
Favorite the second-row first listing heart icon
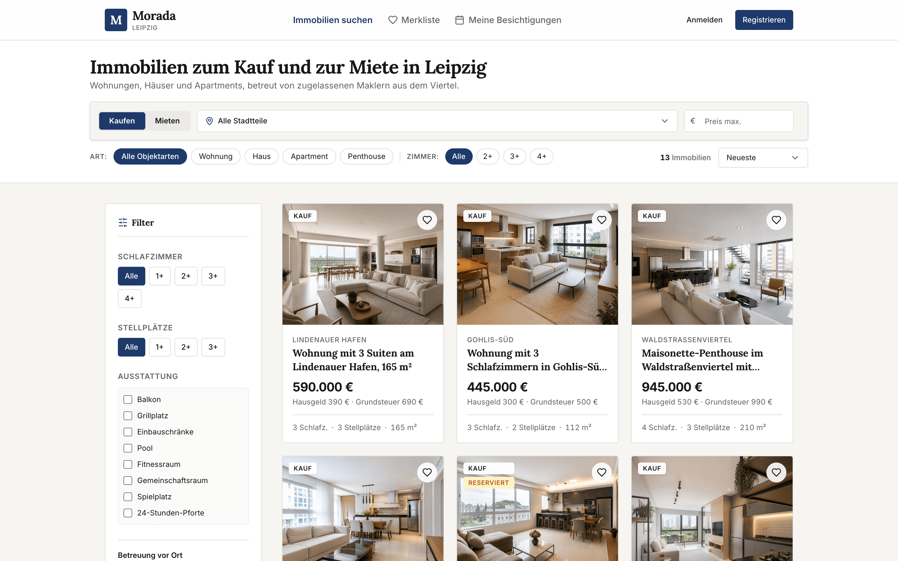tap(427, 472)
